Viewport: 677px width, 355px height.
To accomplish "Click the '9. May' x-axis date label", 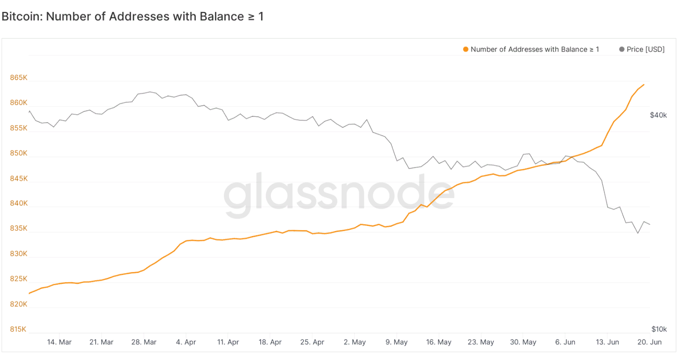I will pyautogui.click(x=396, y=342).
